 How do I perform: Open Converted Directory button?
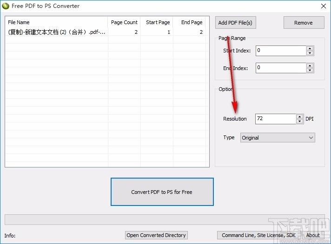tap(156, 235)
